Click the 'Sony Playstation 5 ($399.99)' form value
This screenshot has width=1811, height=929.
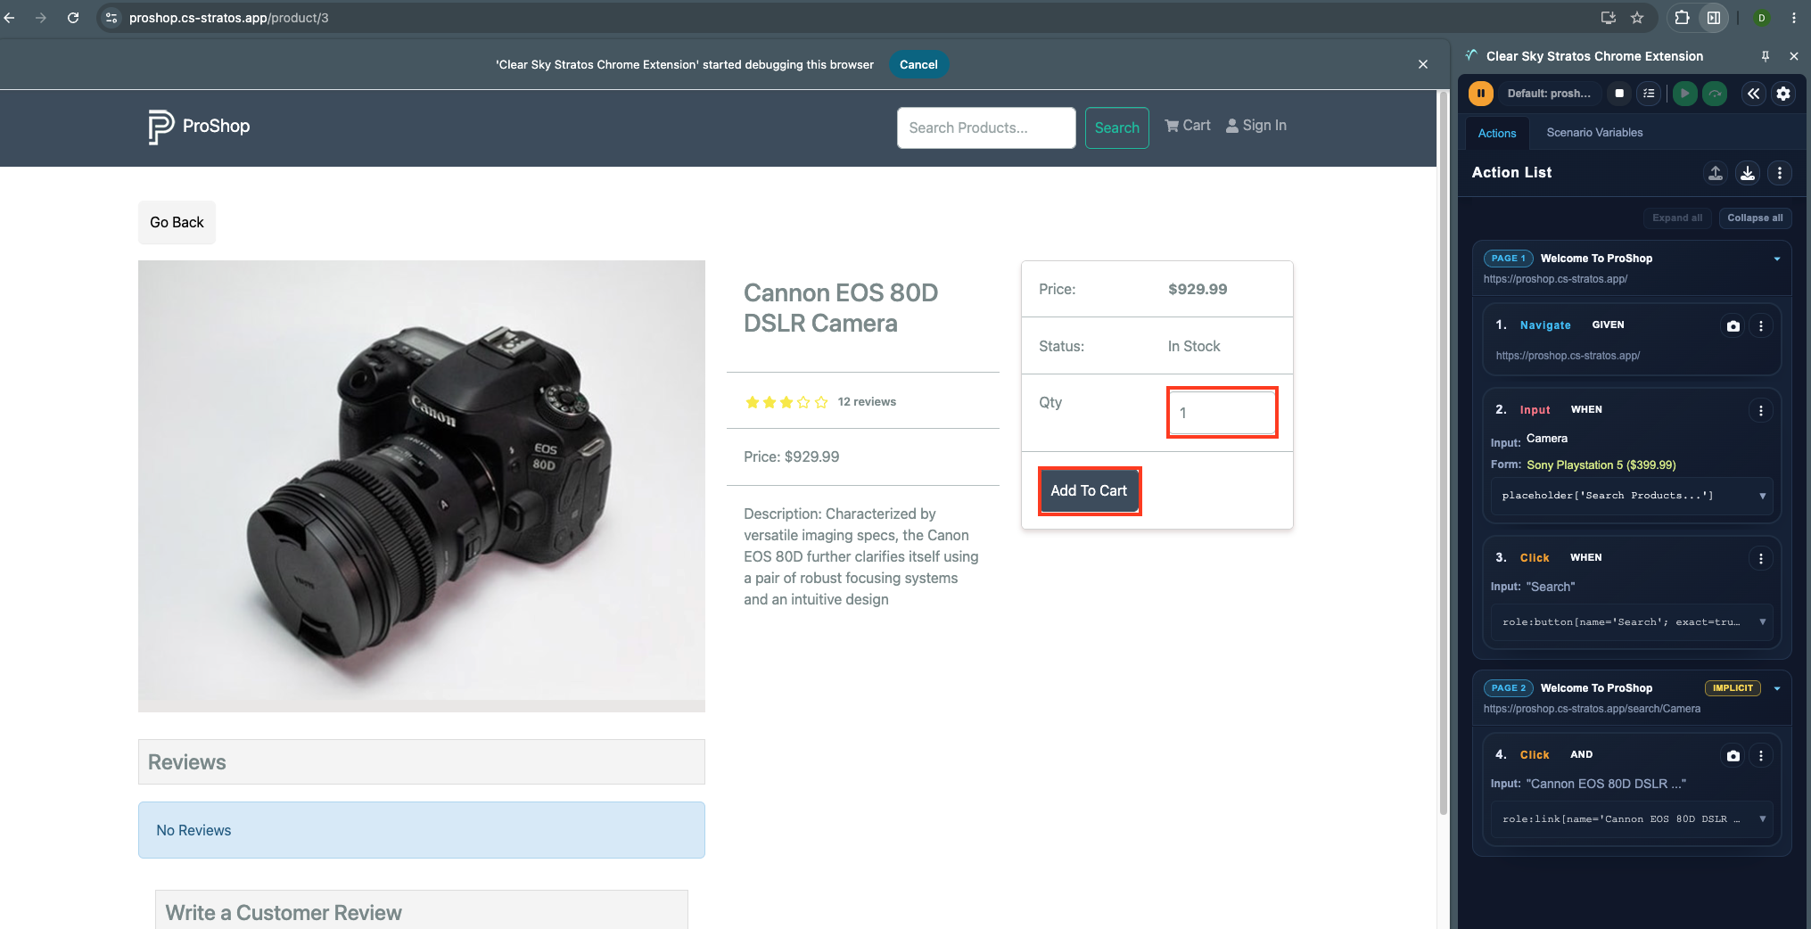1601,465
